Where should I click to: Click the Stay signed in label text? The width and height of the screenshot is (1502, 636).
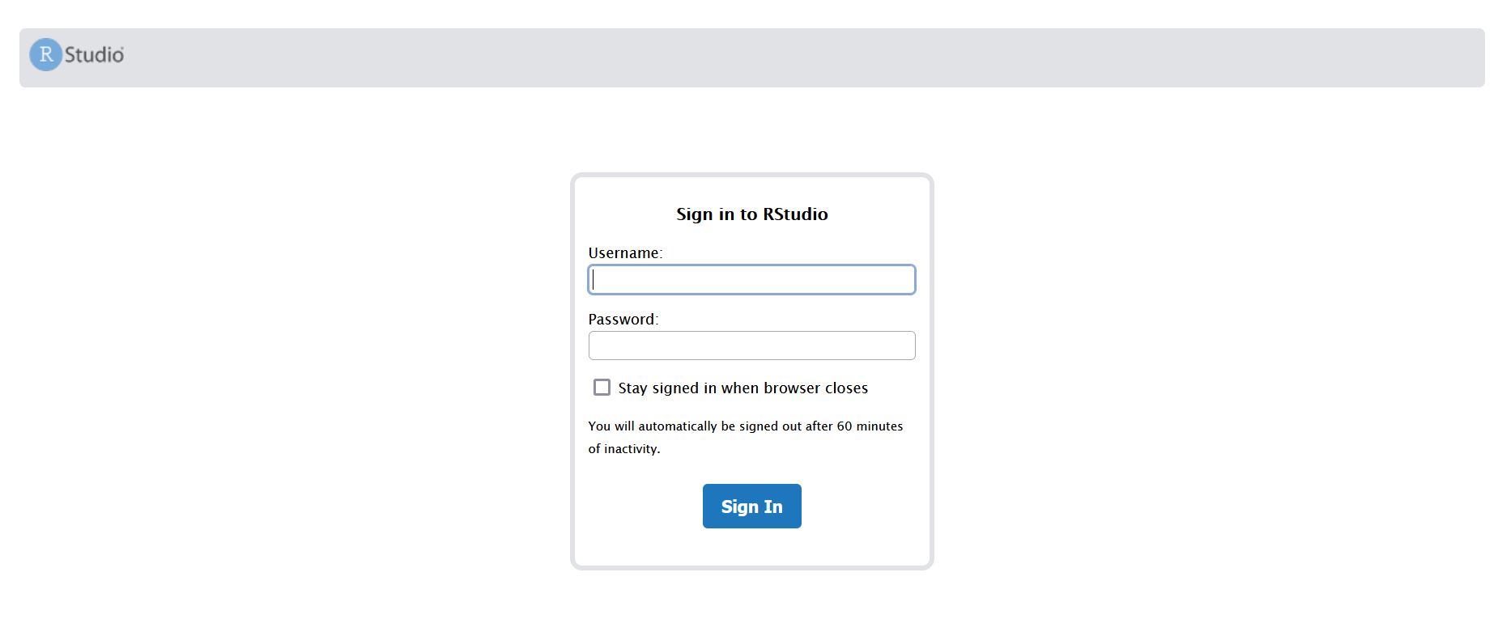tap(742, 388)
